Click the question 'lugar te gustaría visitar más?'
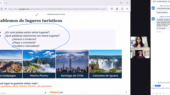The height and width of the screenshot is (95, 170). 21,83
